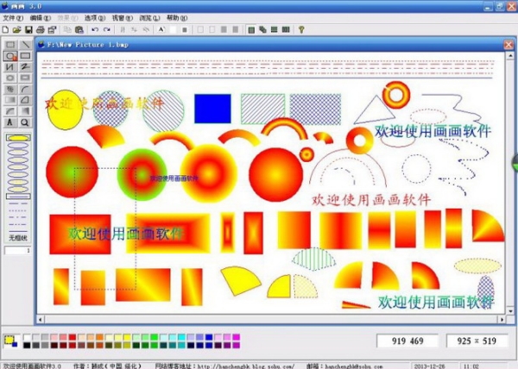The image size is (518, 369).
Task: Click the Print icon in toolbar
Action: [40, 29]
